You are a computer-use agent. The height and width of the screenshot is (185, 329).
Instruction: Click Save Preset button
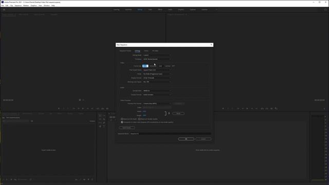127,128
